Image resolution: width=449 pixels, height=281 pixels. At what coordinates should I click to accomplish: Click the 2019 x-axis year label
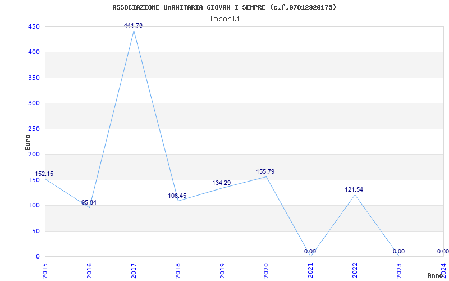(222, 270)
